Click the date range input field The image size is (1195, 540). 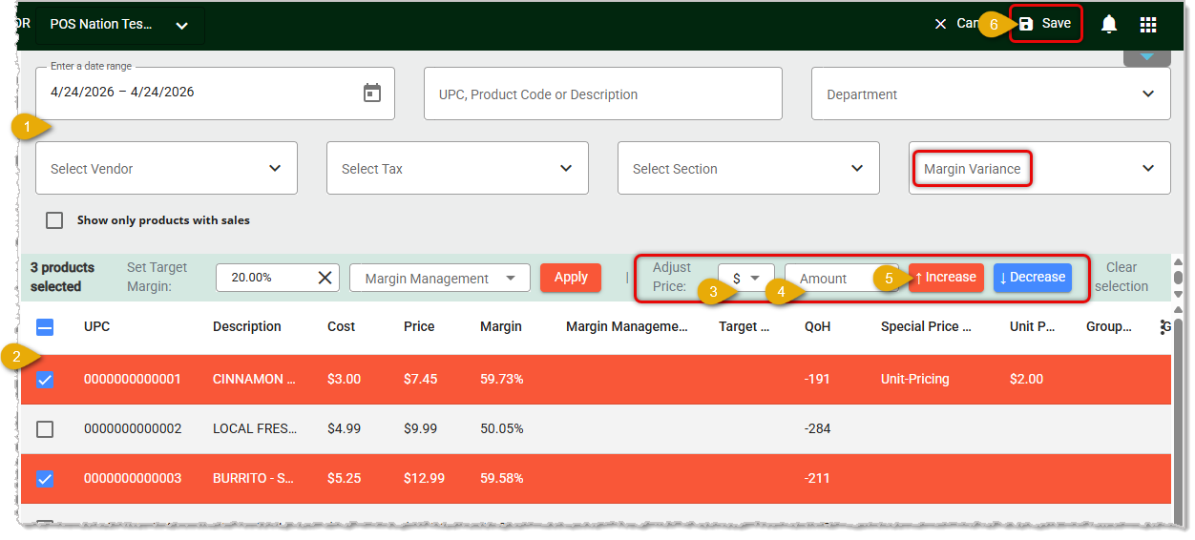pyautogui.click(x=215, y=93)
